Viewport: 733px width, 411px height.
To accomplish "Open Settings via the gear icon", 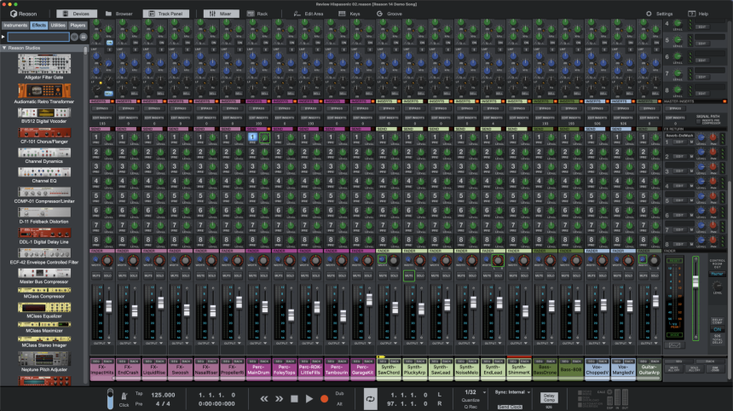I will [x=649, y=14].
